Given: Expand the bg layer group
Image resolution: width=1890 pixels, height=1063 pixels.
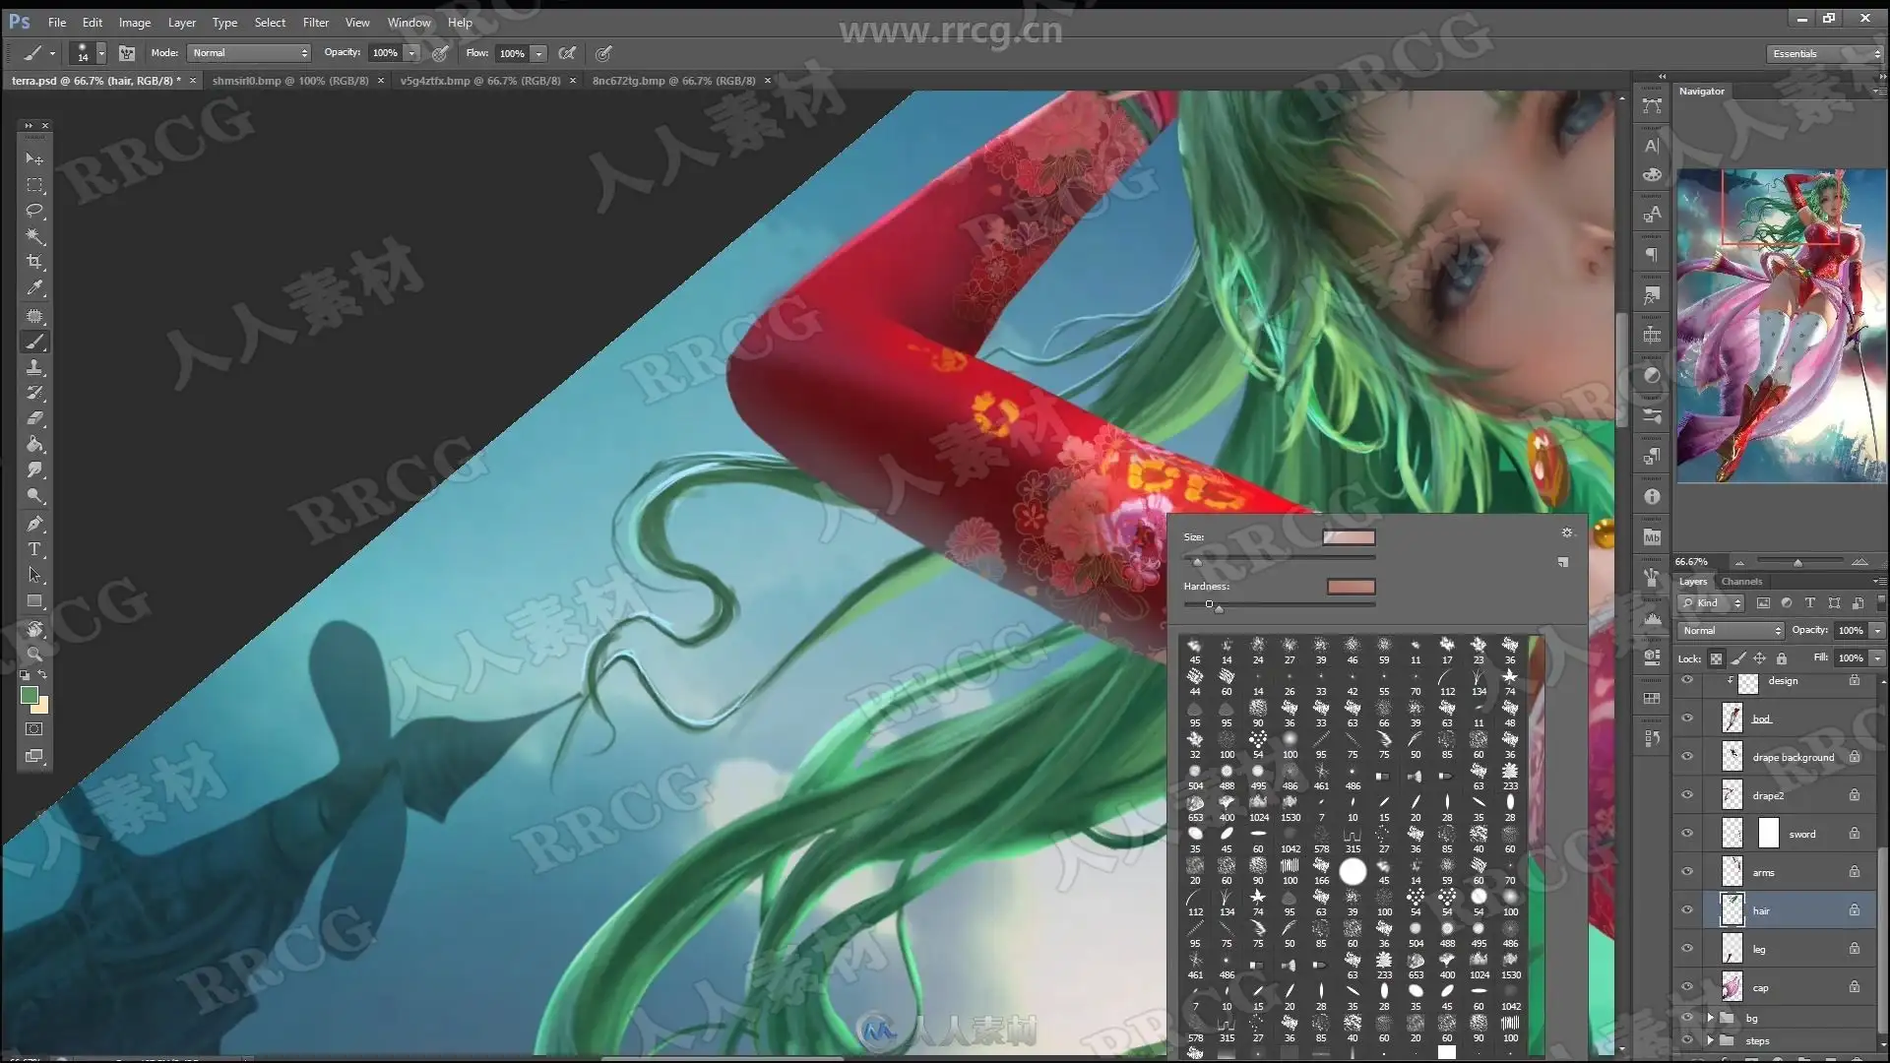Looking at the screenshot, I should point(1710,1018).
